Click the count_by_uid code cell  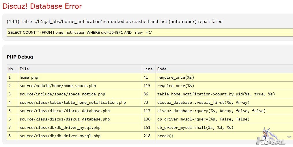[216, 94]
